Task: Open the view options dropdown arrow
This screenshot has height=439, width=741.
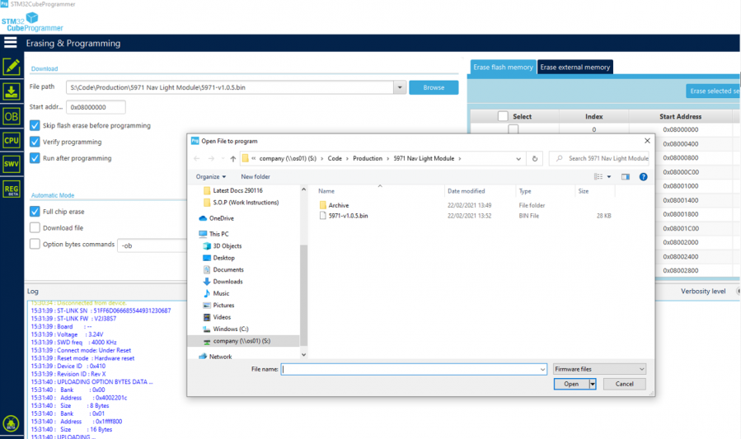Action: click(608, 176)
